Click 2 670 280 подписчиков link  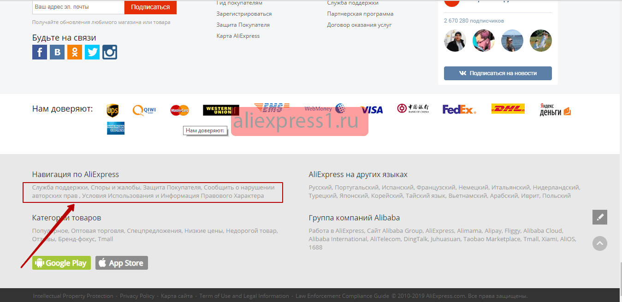tap(474, 21)
